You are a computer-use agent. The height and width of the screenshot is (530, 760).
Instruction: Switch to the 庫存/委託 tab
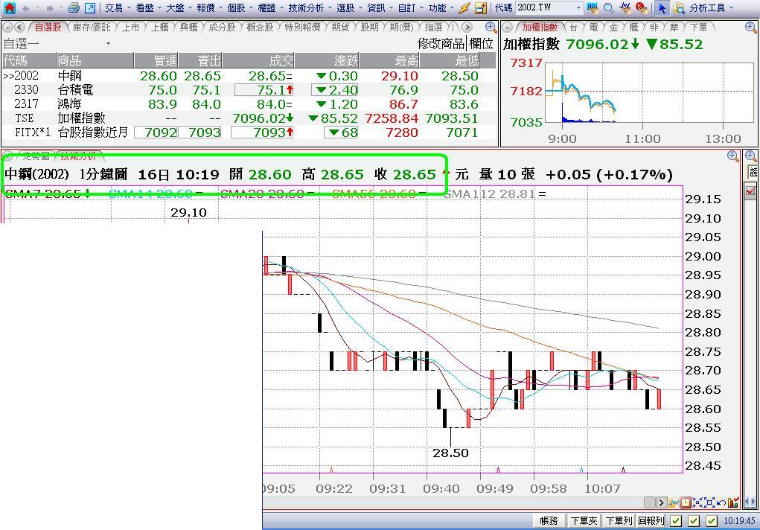pyautogui.click(x=92, y=27)
